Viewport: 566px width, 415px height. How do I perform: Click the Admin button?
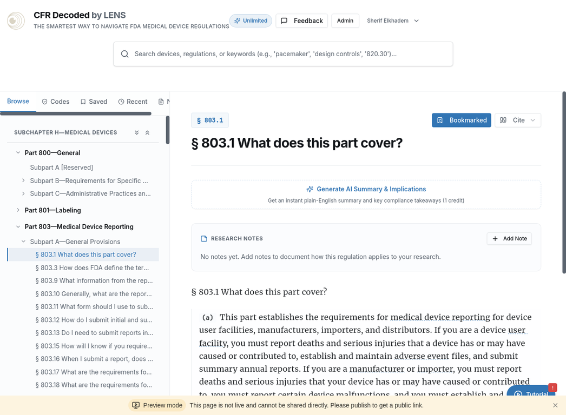tap(345, 21)
